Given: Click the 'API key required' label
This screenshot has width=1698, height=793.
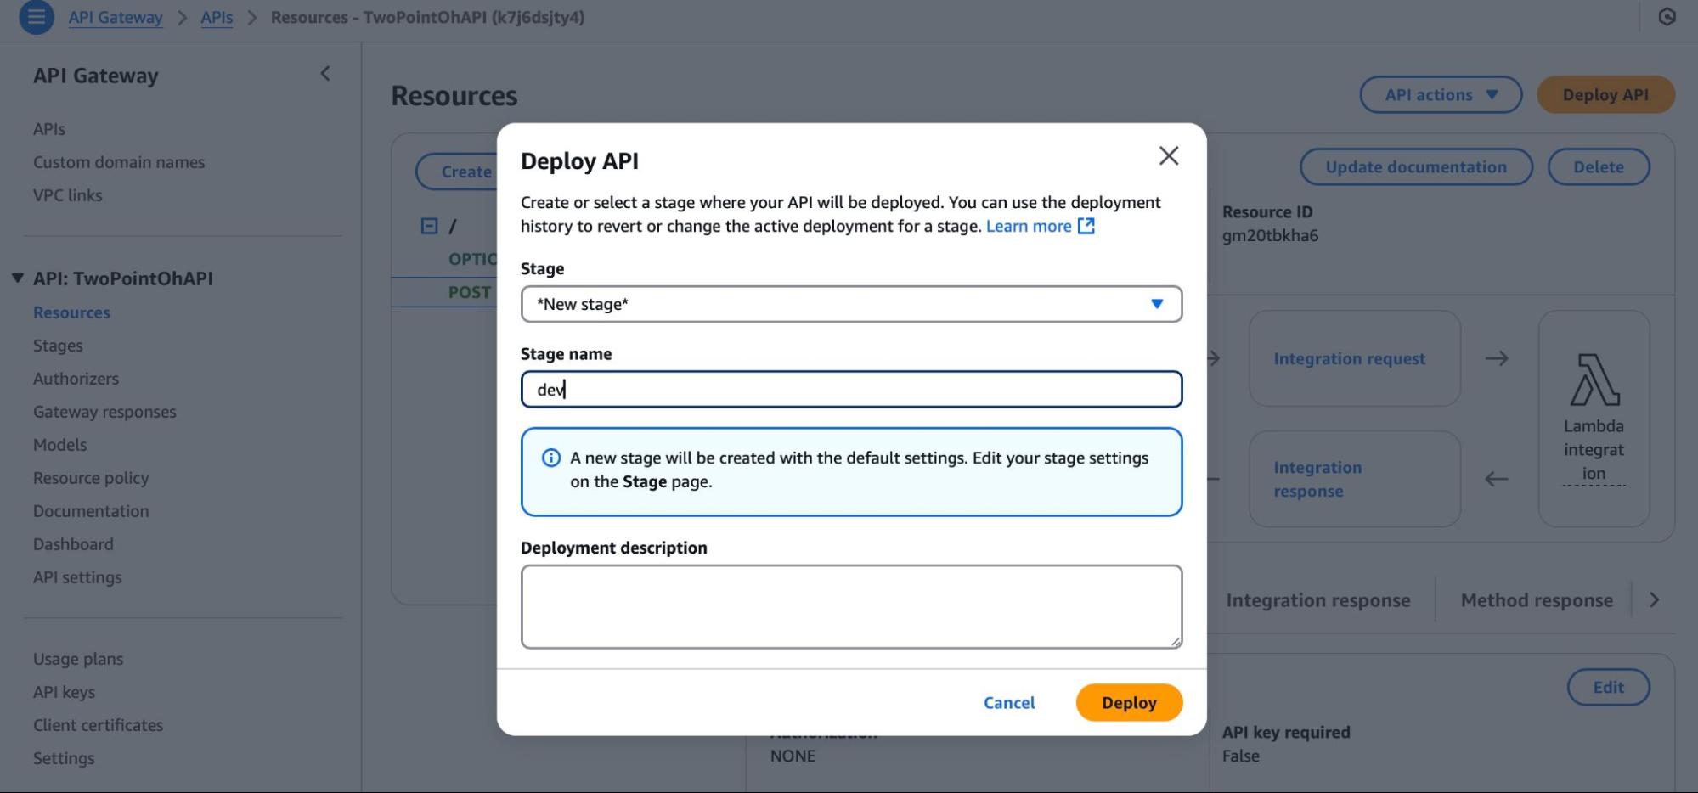Looking at the screenshot, I should [x=1286, y=732].
